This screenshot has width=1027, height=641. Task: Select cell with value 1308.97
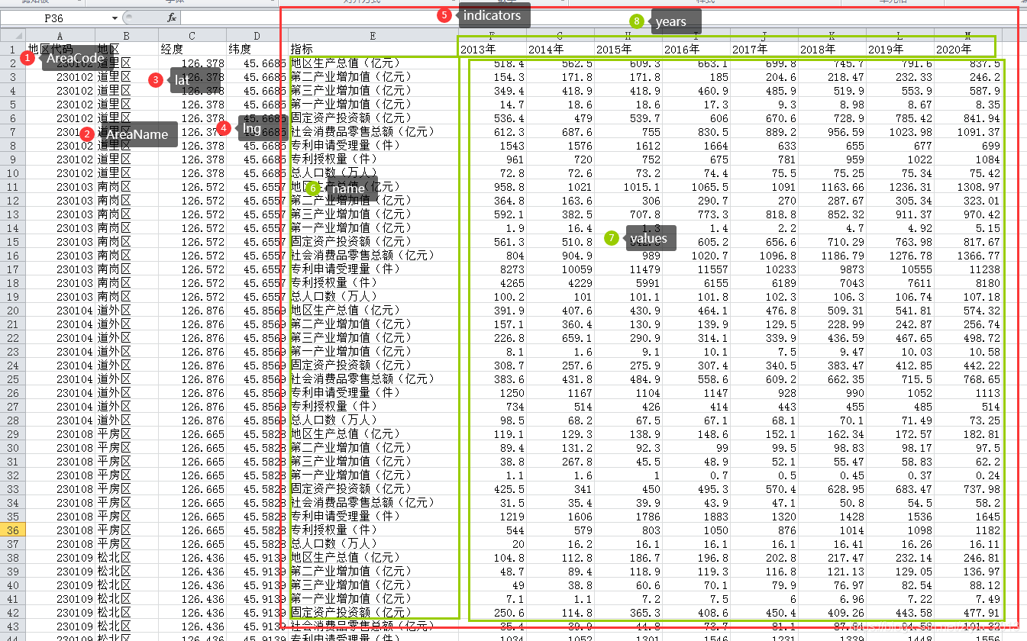click(968, 186)
